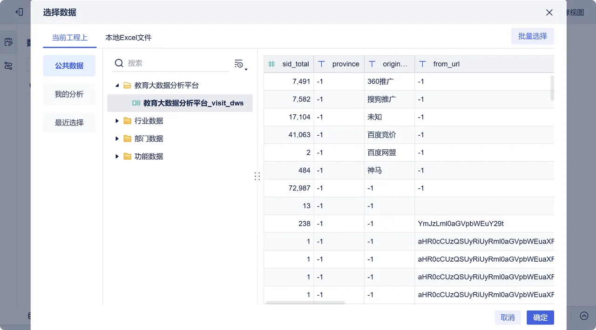The width and height of the screenshot is (596, 330).
Task: Click the cell 72,987
Action: [x=289, y=188]
